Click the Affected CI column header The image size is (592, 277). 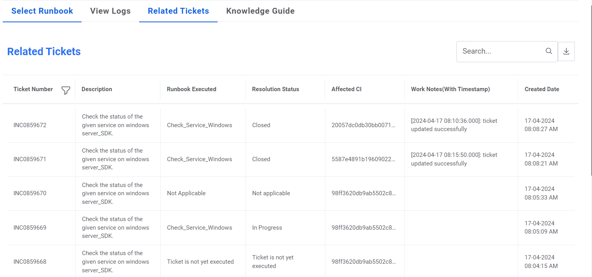pos(346,89)
